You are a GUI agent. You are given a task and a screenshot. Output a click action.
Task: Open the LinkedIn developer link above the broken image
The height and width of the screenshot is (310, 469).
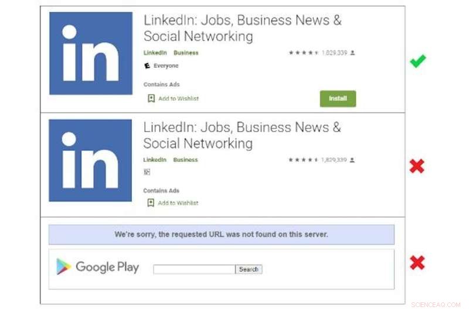pyautogui.click(x=155, y=160)
